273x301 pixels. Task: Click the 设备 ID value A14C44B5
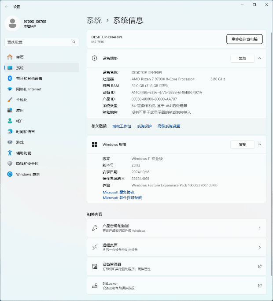[167, 93]
